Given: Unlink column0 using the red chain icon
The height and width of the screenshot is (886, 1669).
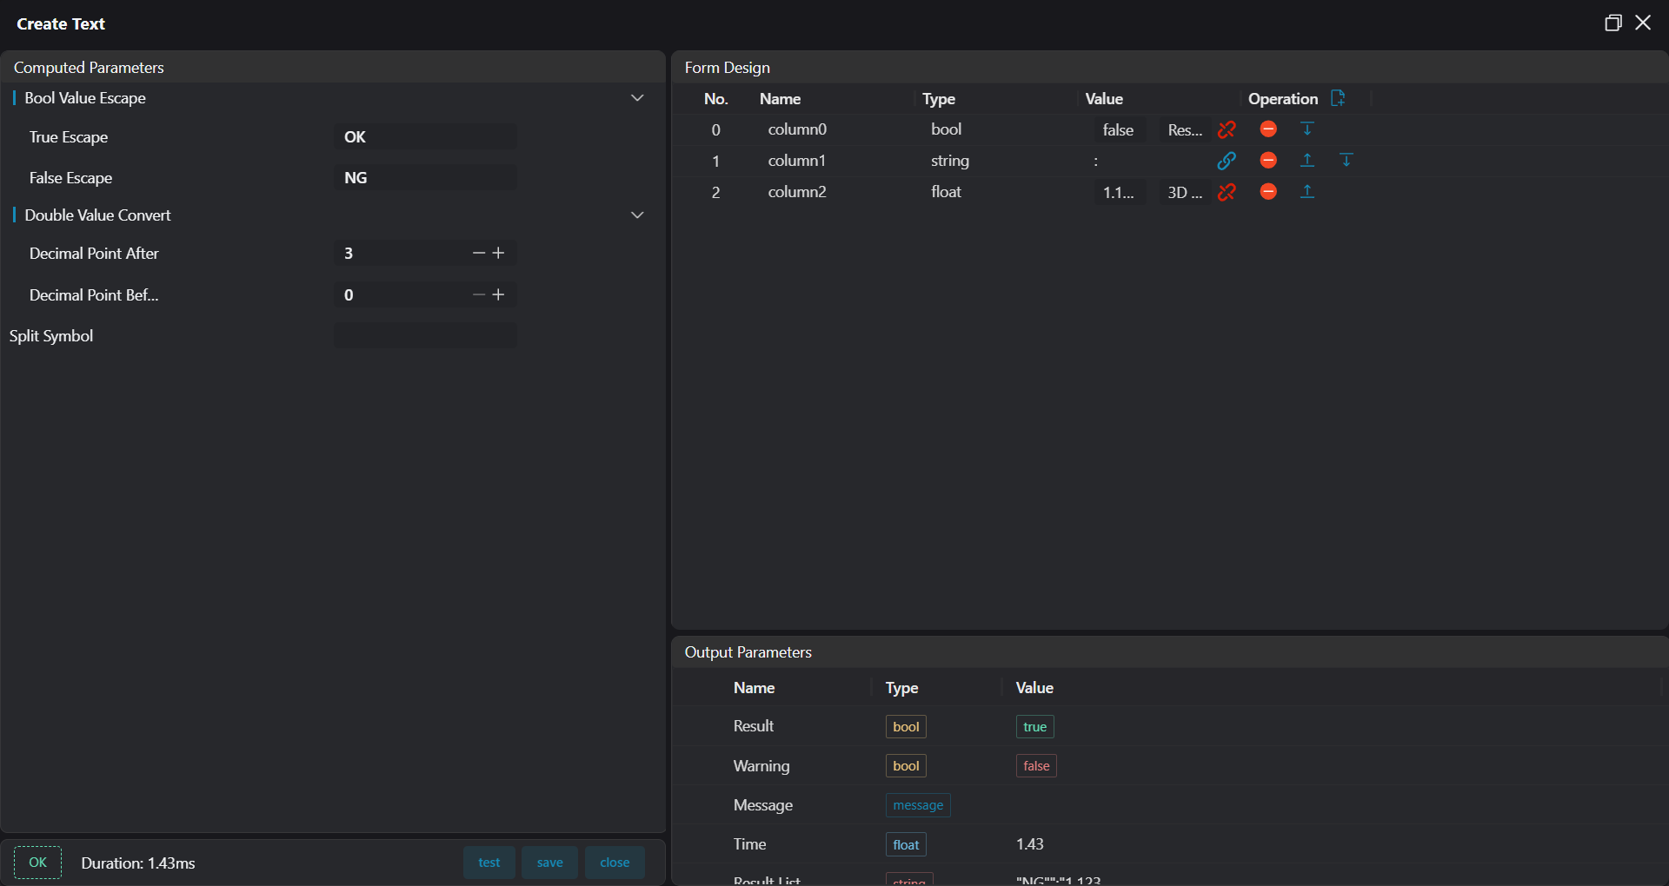Looking at the screenshot, I should 1227,129.
